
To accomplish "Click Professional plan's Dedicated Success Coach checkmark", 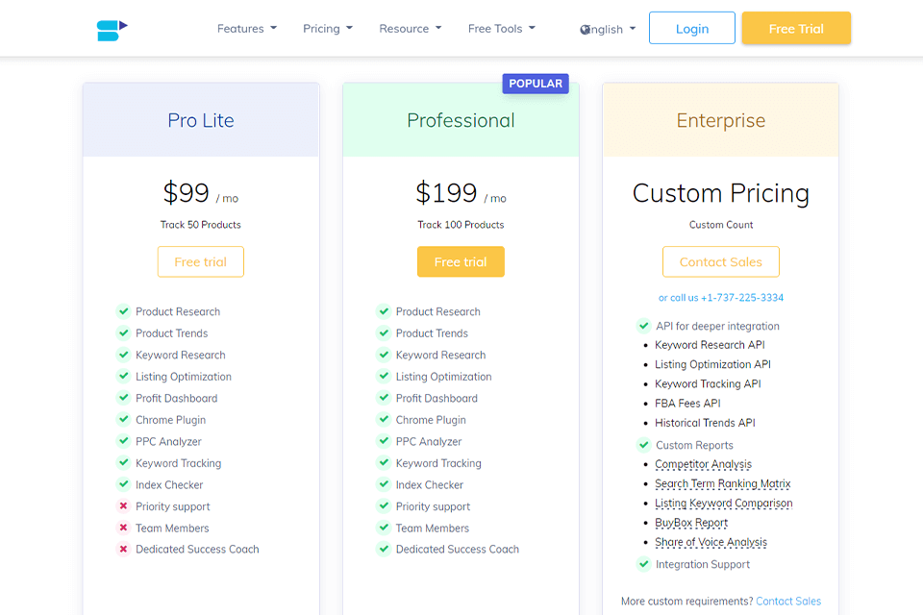I will click(384, 550).
